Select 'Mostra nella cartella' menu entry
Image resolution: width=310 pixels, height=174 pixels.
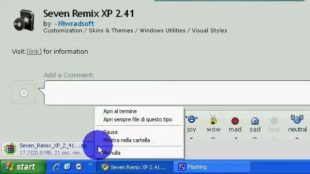[126, 140]
